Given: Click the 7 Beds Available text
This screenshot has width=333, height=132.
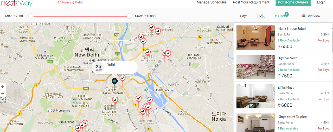Looking at the screenshot, I should click(x=289, y=99).
